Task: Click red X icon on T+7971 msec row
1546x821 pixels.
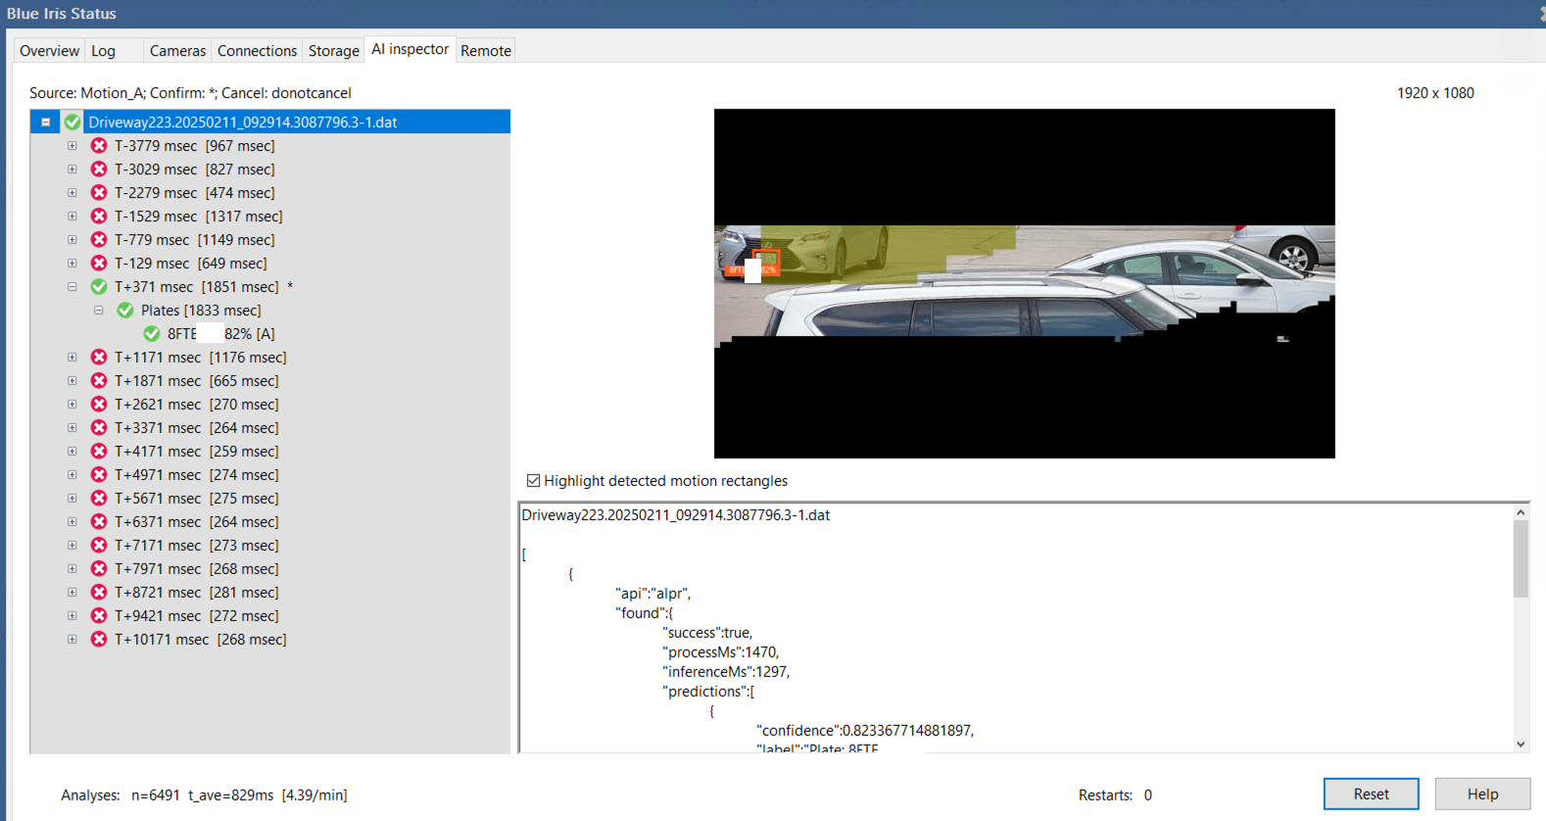Action: click(99, 569)
